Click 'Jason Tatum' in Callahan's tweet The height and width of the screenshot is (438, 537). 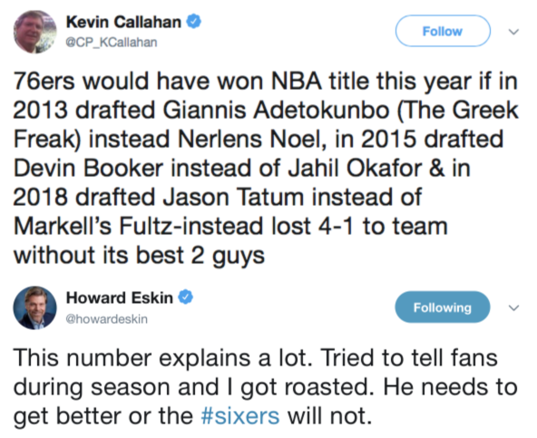(x=233, y=198)
